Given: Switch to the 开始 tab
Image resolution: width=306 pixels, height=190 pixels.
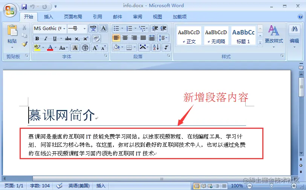Looking at the screenshot, I should coord(29,17).
